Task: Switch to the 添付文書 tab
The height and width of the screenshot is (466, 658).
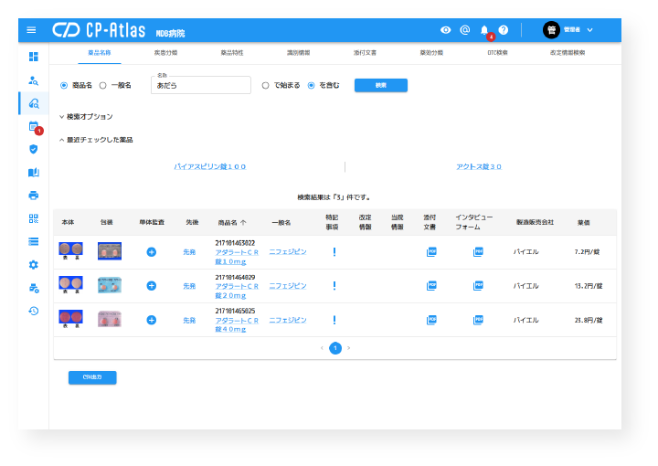Action: click(365, 53)
